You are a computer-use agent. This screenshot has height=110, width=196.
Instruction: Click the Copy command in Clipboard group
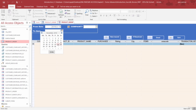tap(16, 13)
